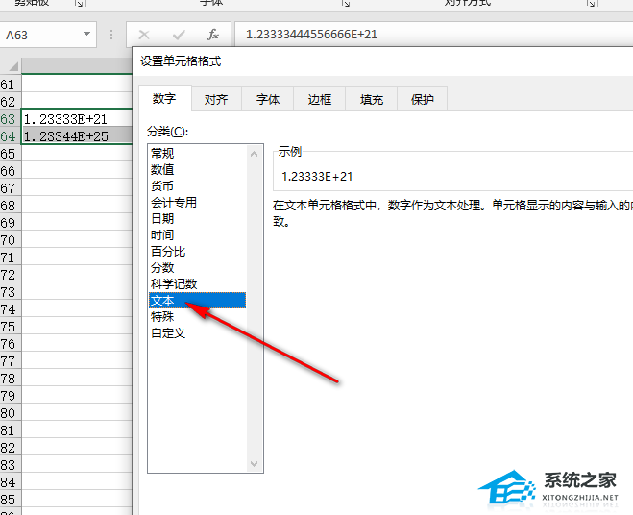Open the insert function fx icon
Viewport: 633px width, 515px height.
(212, 35)
